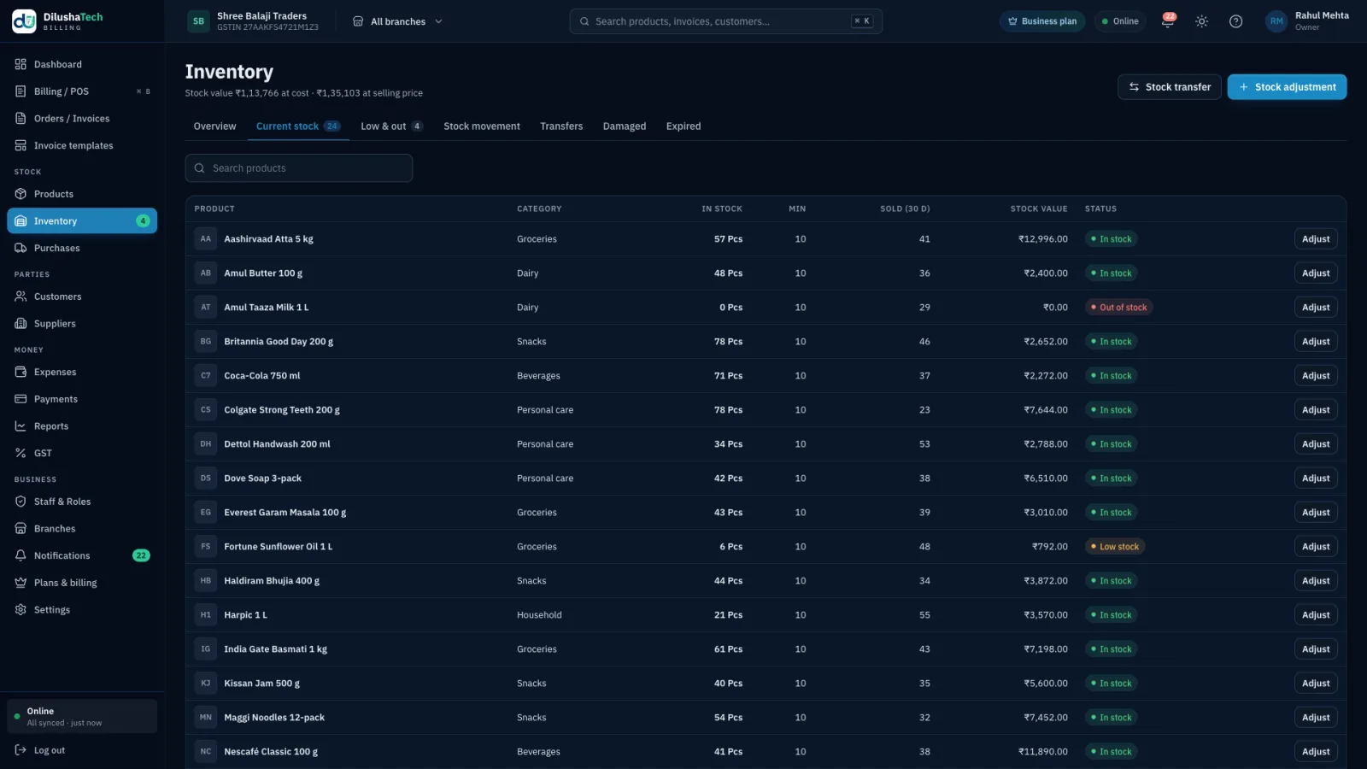Open the Expired tab
This screenshot has width=1367, height=769.
click(x=683, y=126)
